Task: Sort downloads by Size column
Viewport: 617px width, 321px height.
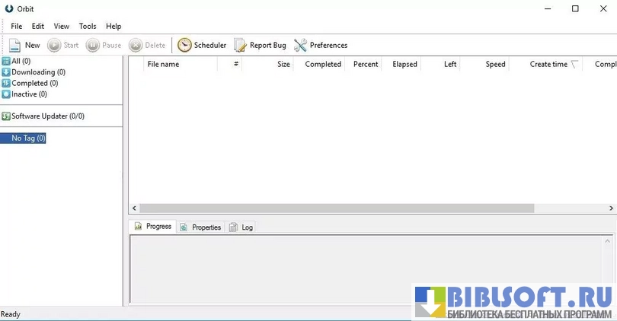Action: click(283, 65)
